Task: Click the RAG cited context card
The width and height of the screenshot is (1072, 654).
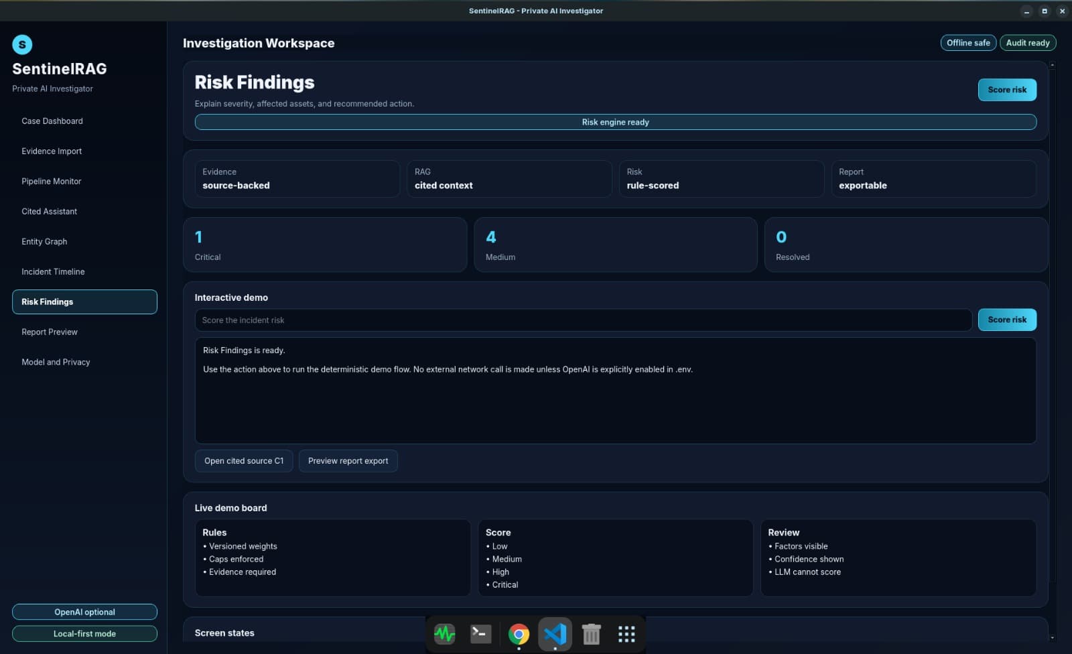Action: click(509, 179)
